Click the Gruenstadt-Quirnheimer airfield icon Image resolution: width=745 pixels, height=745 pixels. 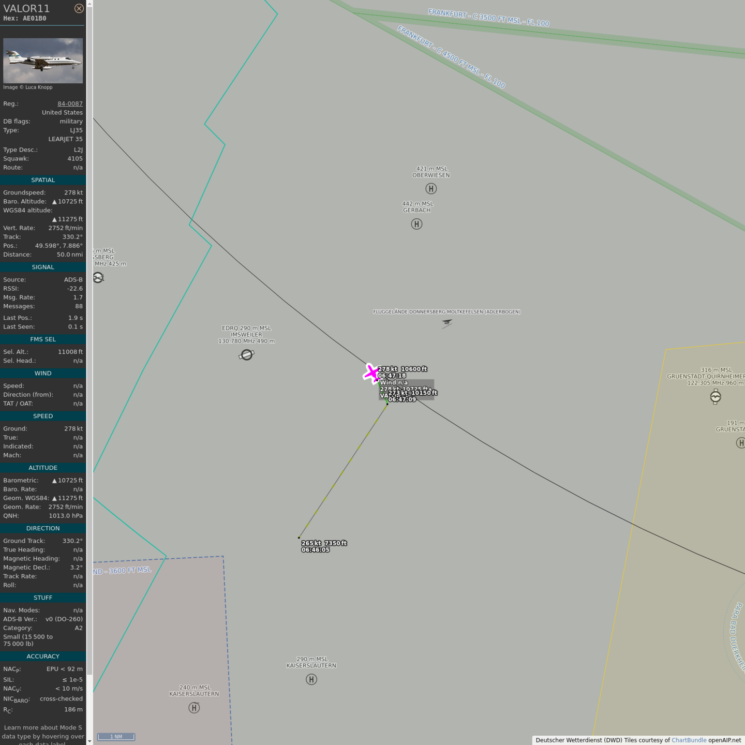(x=716, y=397)
